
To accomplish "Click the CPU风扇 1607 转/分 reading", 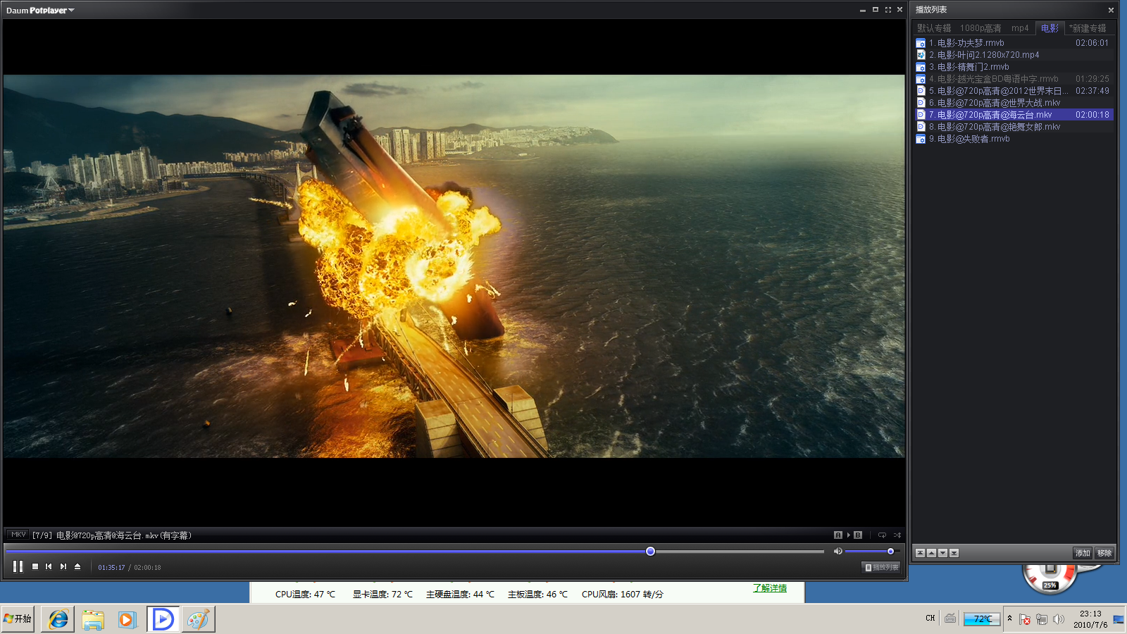I will click(623, 595).
